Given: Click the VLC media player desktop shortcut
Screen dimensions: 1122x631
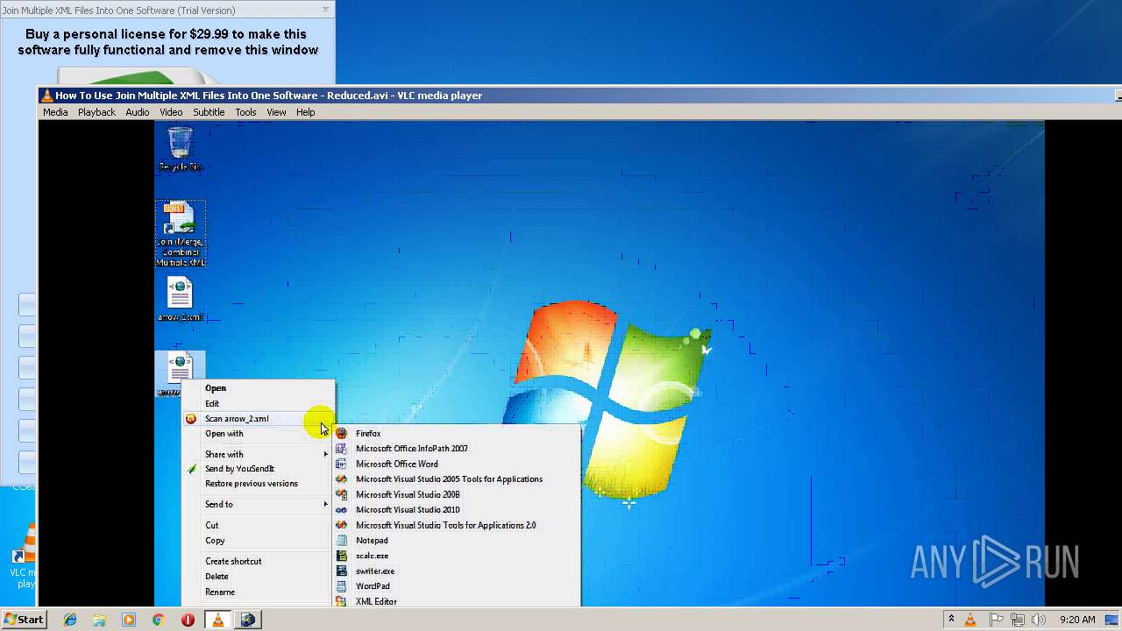Looking at the screenshot, I should click(x=25, y=557).
